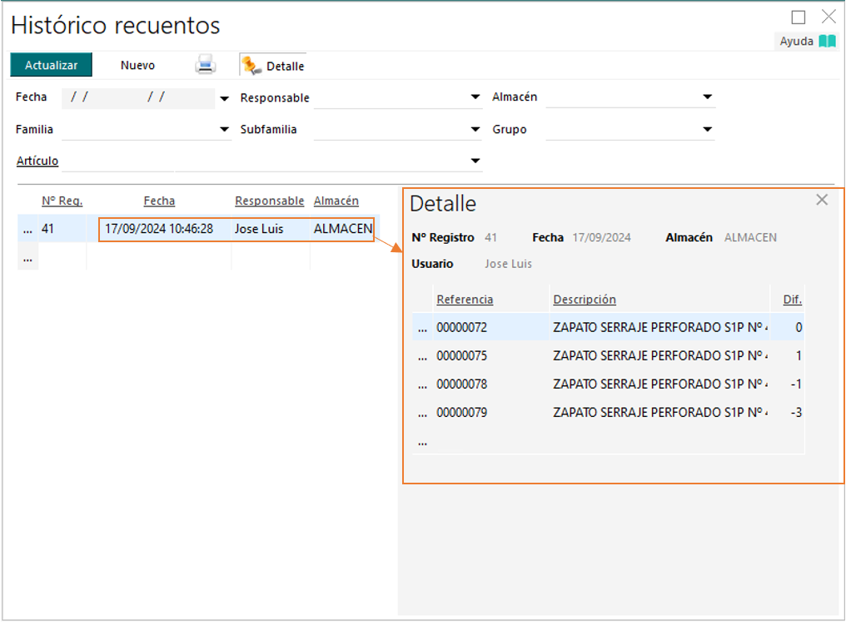
Task: Open the Detalle view with pin icon
Action: (273, 66)
